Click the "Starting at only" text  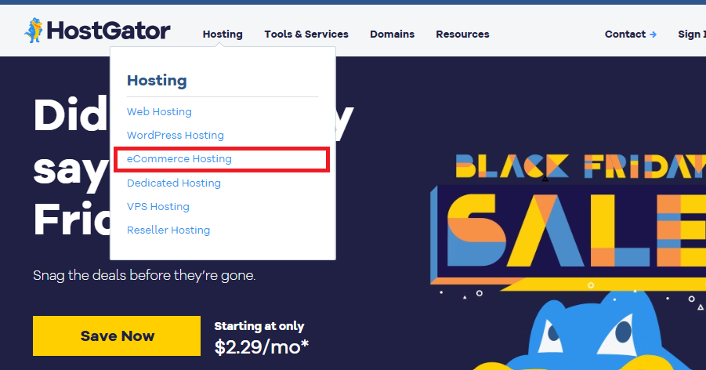coord(259,326)
